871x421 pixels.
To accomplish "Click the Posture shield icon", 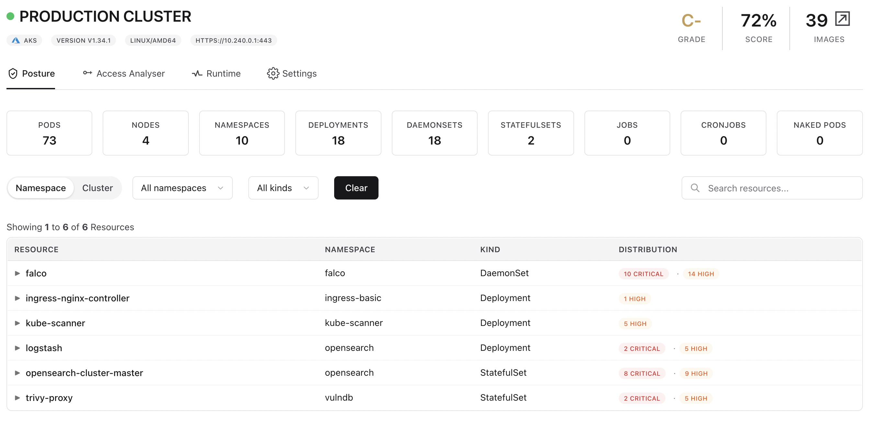I will [13, 74].
